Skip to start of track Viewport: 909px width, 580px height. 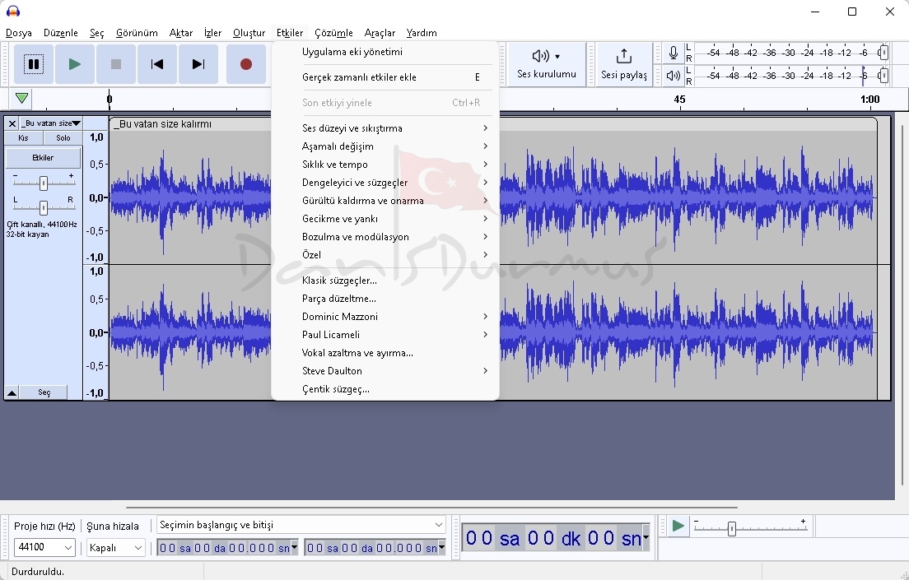[x=157, y=64]
